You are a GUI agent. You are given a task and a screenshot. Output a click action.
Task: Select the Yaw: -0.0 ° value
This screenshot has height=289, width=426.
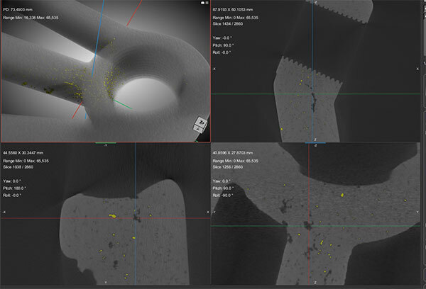pos(222,38)
